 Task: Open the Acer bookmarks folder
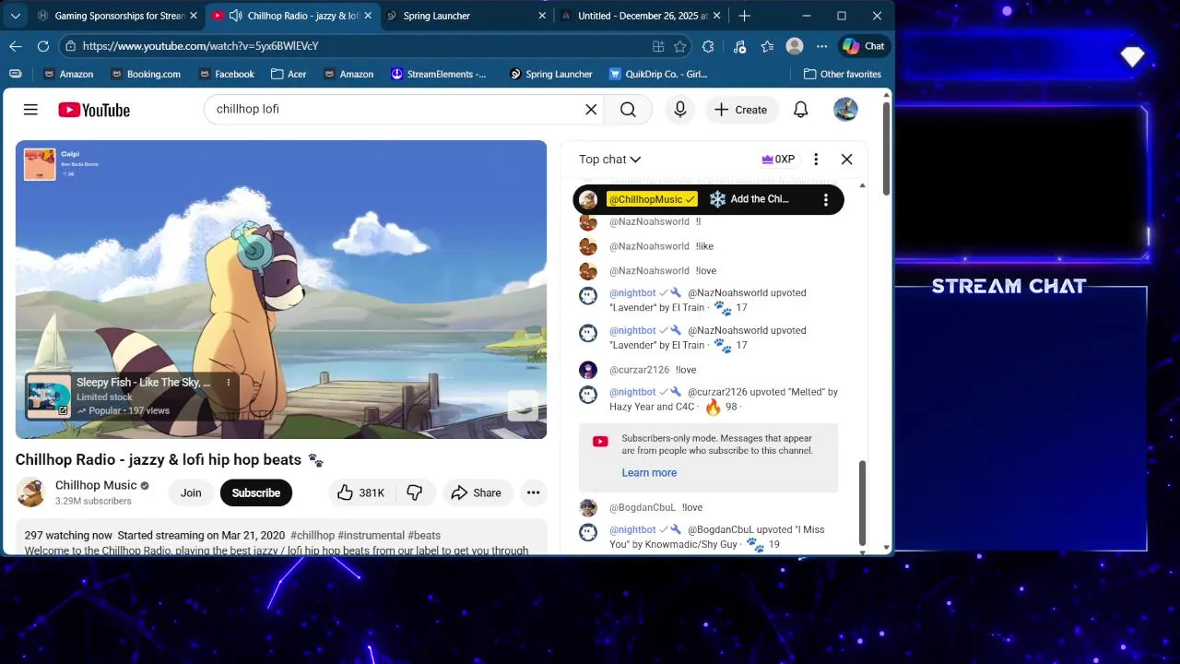click(289, 74)
